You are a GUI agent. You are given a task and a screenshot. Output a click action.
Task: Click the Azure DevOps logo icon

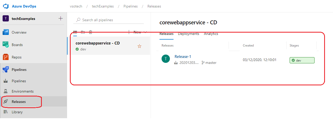[x=6, y=6]
